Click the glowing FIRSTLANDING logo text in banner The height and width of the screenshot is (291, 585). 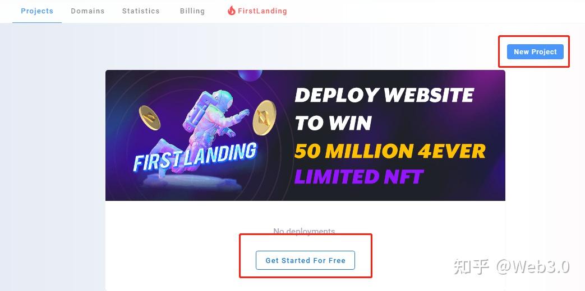[195, 157]
